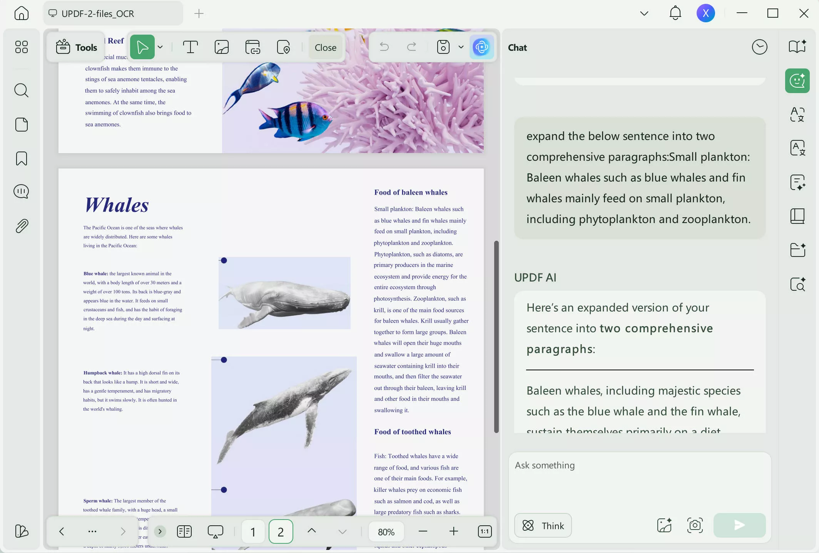Screen dimensions: 819x553
Task: Select the Image edit tool
Action: 221,47
